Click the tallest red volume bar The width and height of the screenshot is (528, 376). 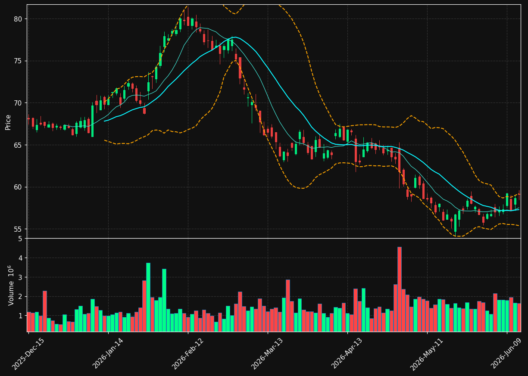click(400, 289)
